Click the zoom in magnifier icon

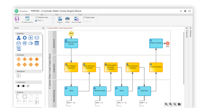click(171, 104)
